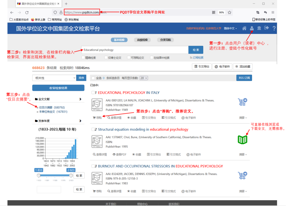Expand 摘要 for result 3

pyautogui.click(x=243, y=191)
